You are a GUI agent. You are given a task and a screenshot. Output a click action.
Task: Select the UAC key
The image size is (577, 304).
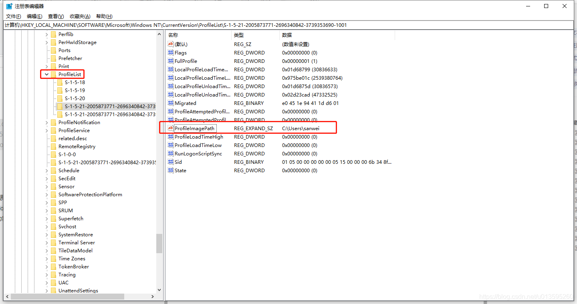point(63,282)
